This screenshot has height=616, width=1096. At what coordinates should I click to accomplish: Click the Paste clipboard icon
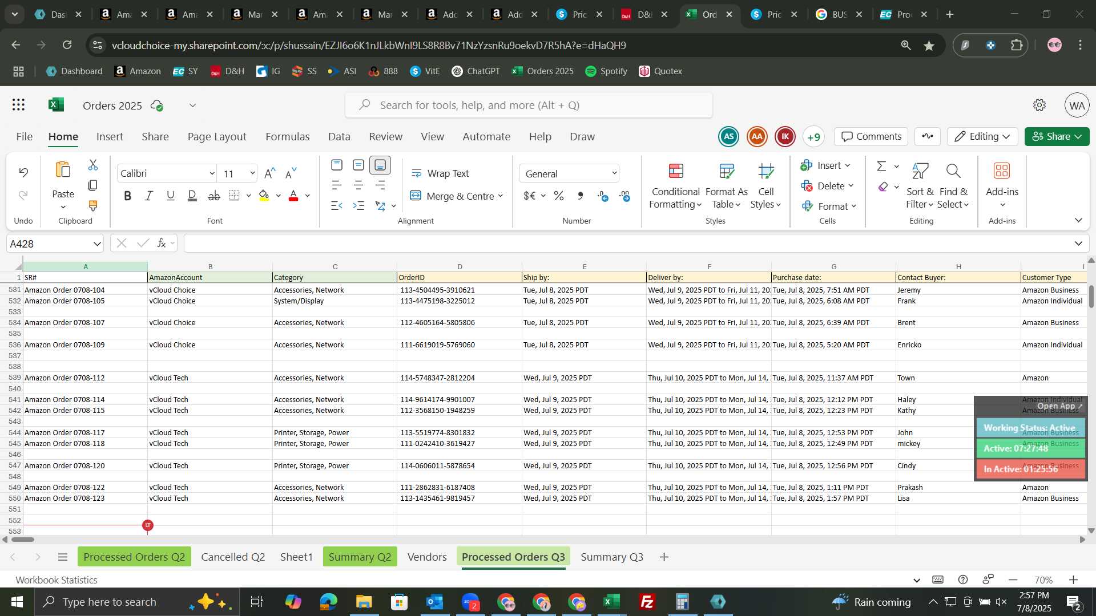[63, 171]
